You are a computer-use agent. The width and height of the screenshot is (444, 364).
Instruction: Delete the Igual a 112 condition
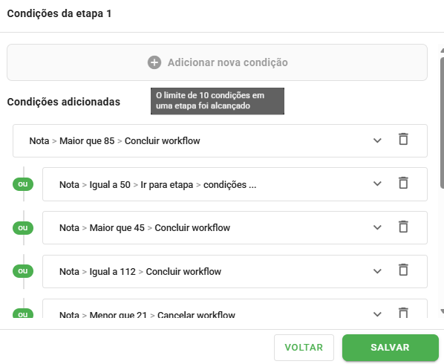(x=403, y=270)
